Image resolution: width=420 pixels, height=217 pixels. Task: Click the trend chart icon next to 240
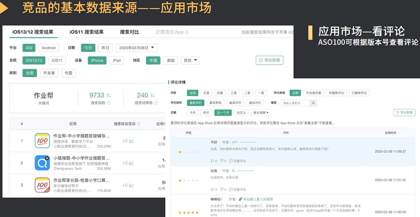pos(153,95)
